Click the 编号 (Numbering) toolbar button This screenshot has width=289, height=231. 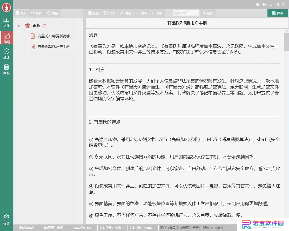point(157,13)
